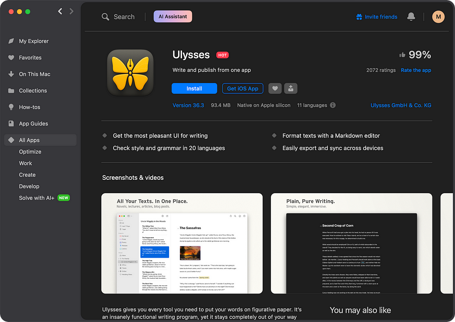Image resolution: width=455 pixels, height=322 pixels.
Task: Select Favorites in the sidebar
Action: coord(30,57)
